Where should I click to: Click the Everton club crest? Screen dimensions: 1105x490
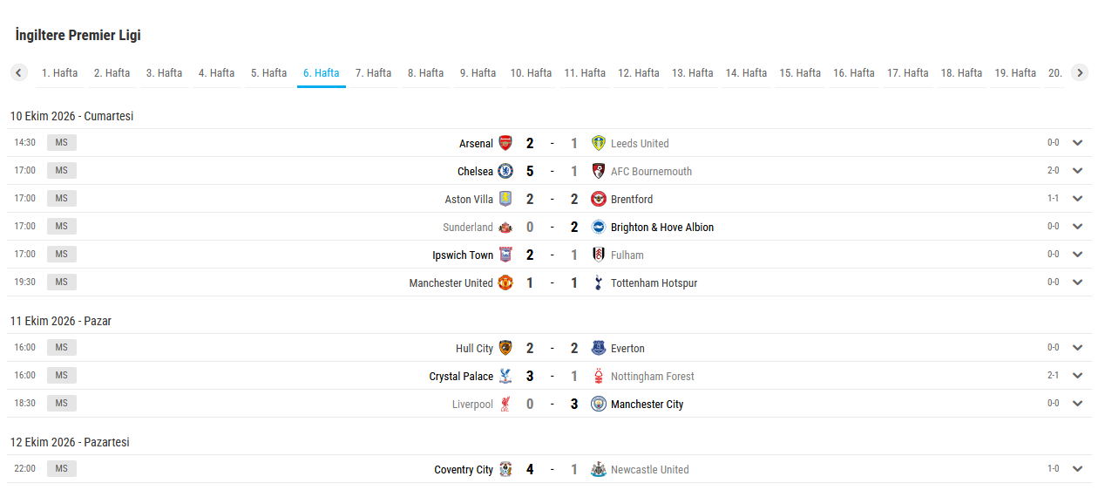click(x=598, y=348)
